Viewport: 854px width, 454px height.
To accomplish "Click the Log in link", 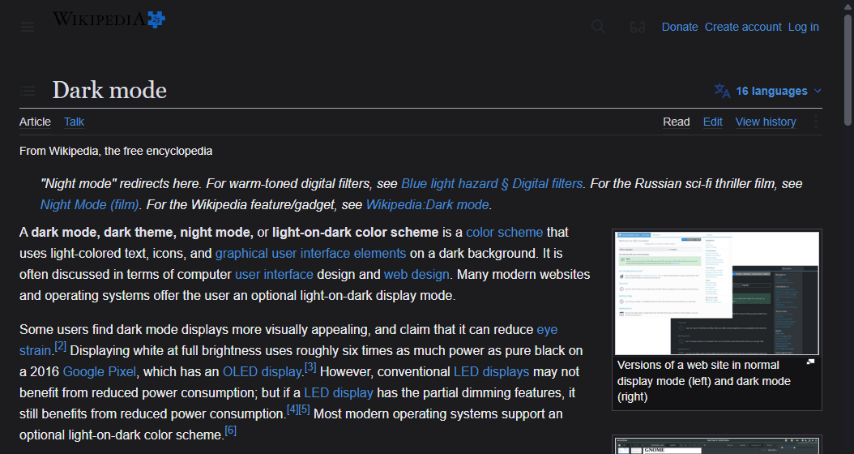I will tap(803, 27).
